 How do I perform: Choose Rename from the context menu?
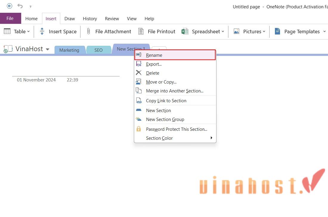pos(175,55)
